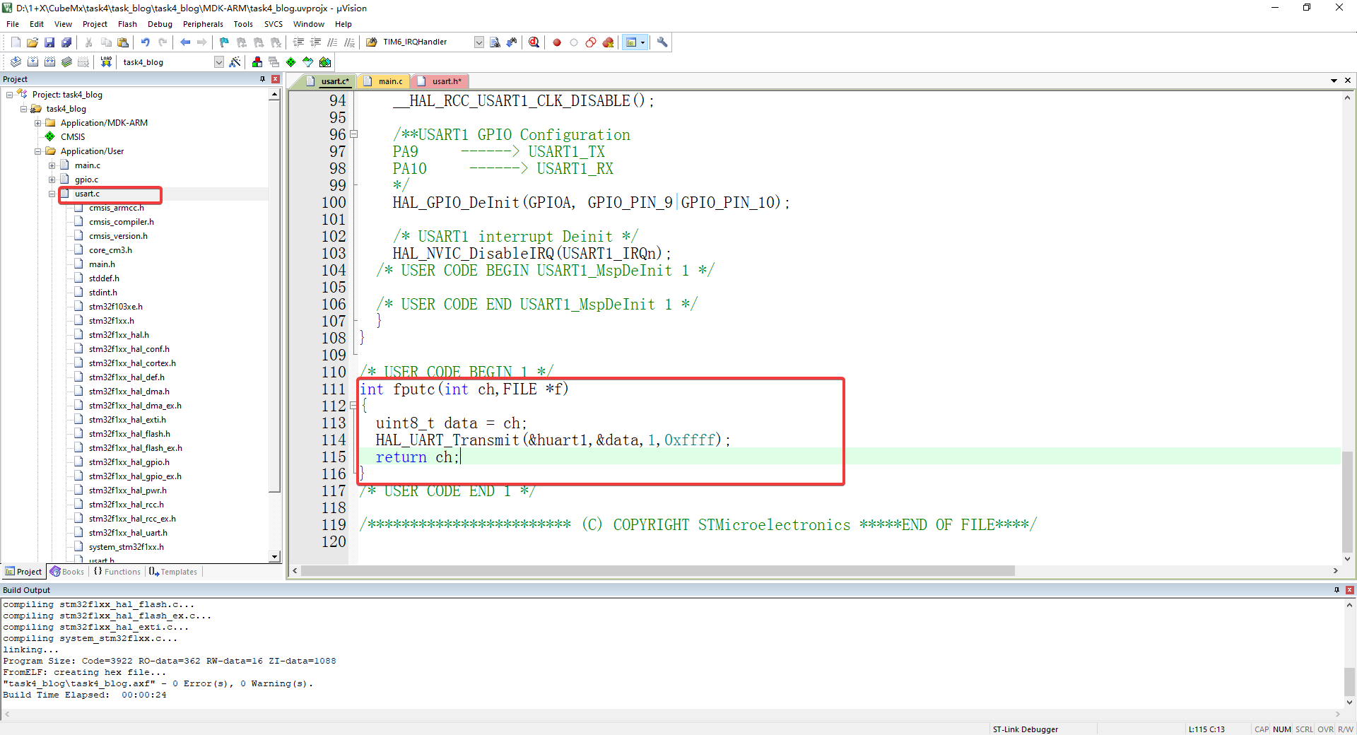
Task: Open the TIM6_IRQHandler navigation dropdown
Action: point(478,42)
